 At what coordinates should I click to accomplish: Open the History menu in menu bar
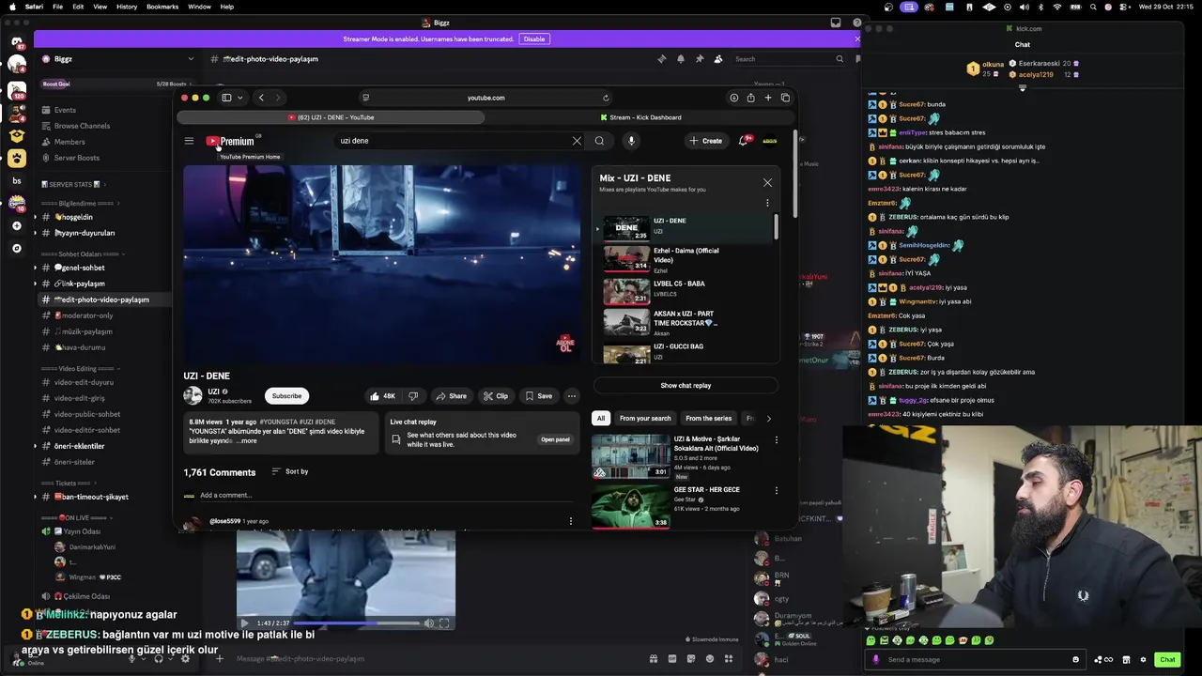click(x=127, y=7)
